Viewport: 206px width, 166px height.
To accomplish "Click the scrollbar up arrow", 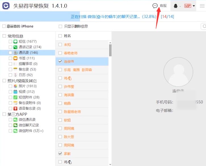I will 110,42.
